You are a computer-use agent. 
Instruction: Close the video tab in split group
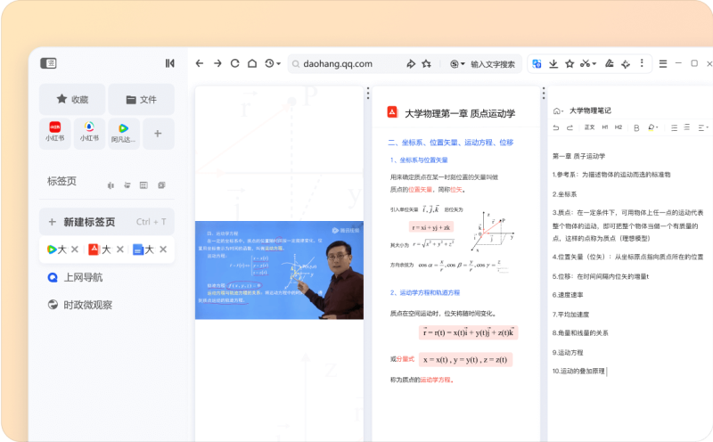pyautogui.click(x=75, y=250)
